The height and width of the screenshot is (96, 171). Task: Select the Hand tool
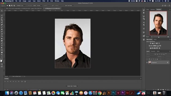[x=2, y=52]
